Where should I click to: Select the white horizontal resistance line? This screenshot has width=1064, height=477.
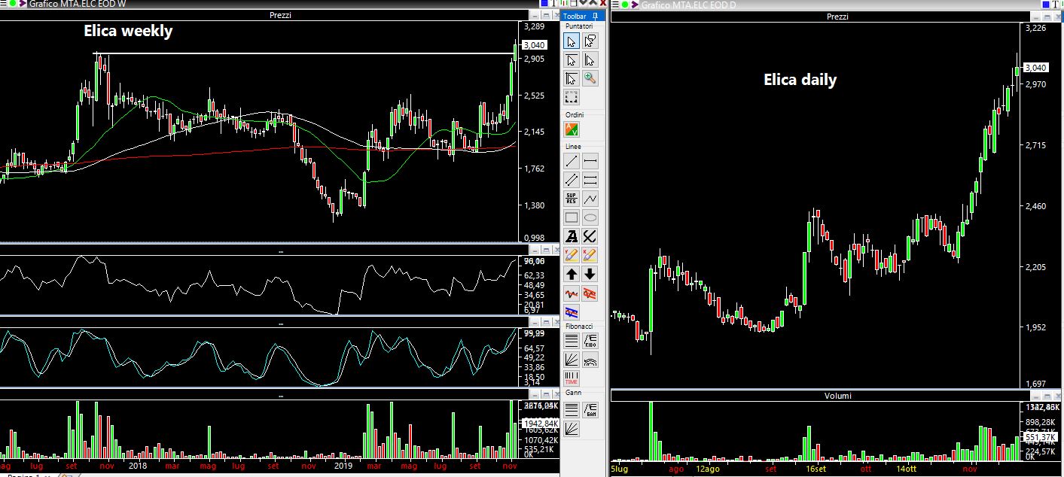tap(304, 53)
